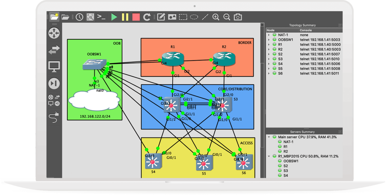Select the nat0 cloud node
This screenshot has height=195, width=386.
(x=94, y=100)
